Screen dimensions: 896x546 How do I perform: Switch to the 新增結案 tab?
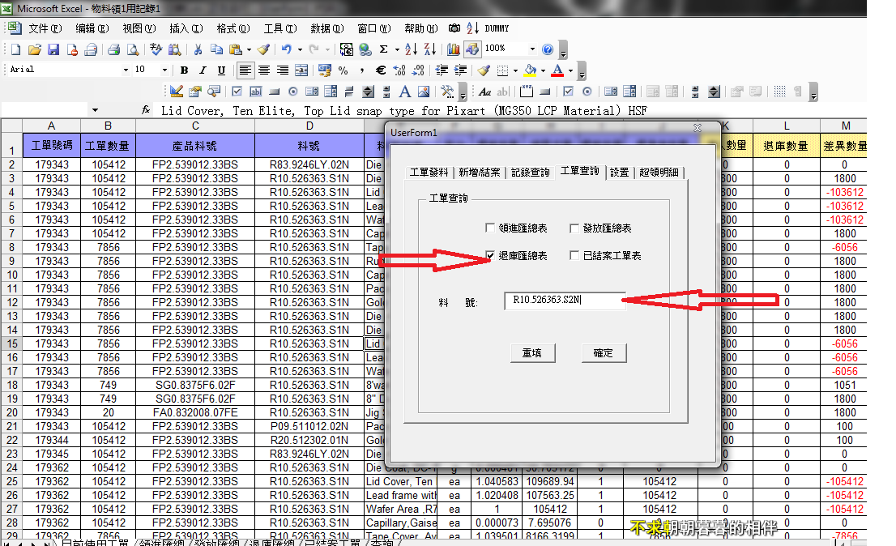click(479, 172)
